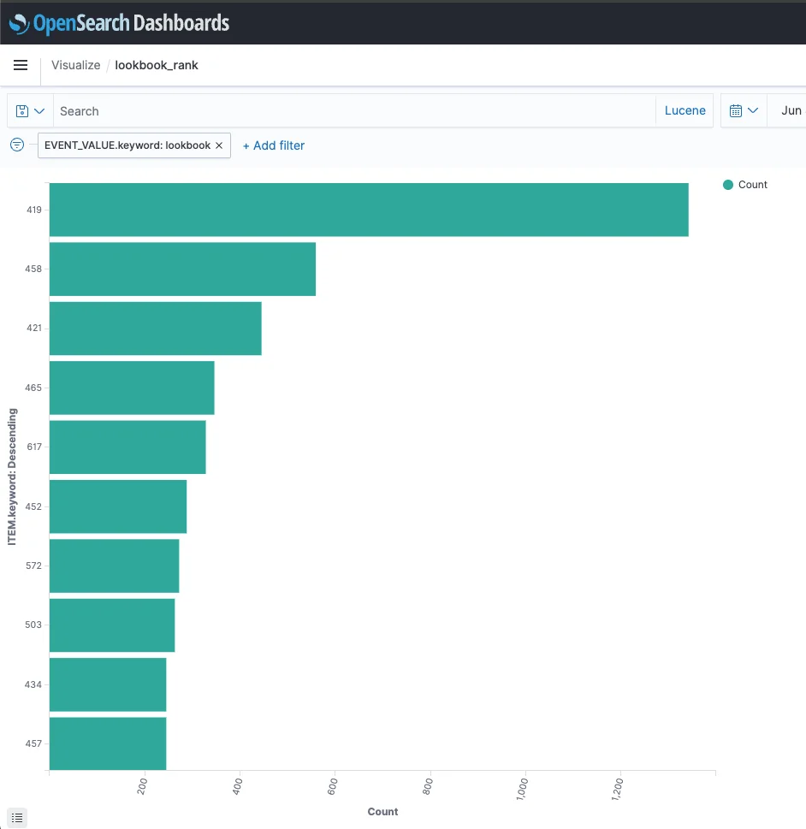Go to Visualize breadcrumb
Image resolution: width=806 pixels, height=829 pixels.
75,65
